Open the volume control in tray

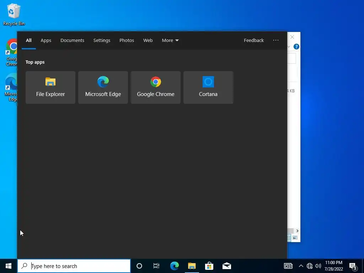coord(318,266)
